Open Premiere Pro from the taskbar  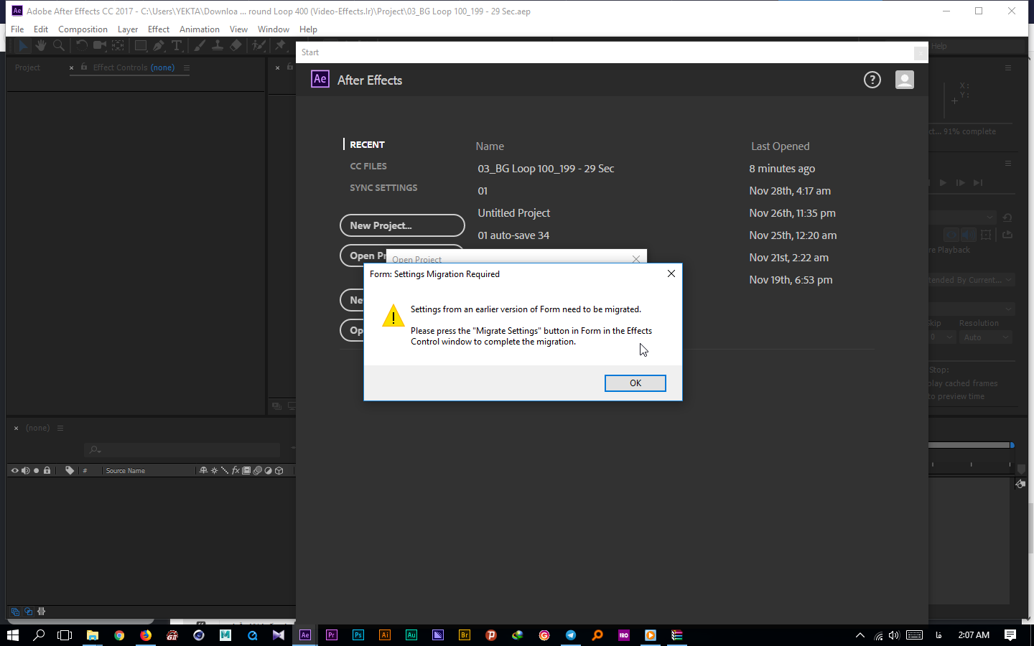tap(332, 635)
